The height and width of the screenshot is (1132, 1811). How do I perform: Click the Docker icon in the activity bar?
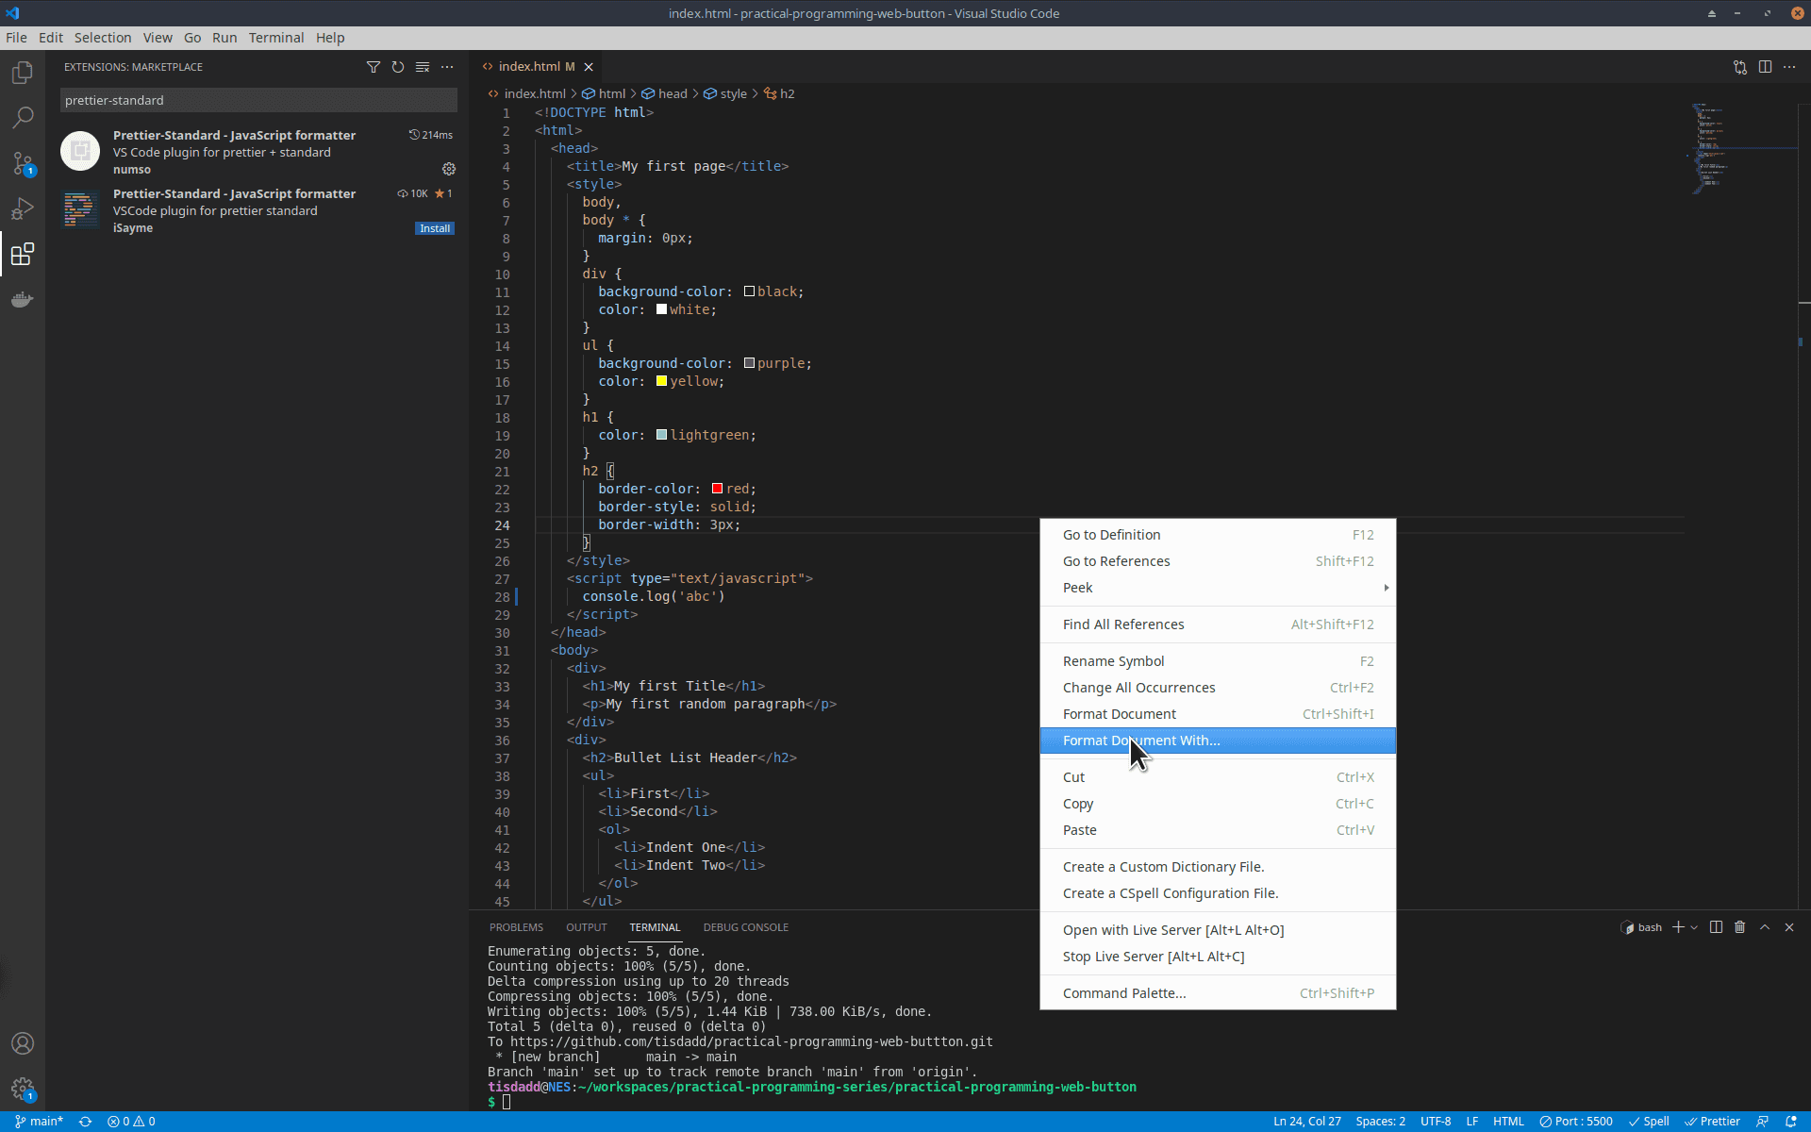click(23, 299)
